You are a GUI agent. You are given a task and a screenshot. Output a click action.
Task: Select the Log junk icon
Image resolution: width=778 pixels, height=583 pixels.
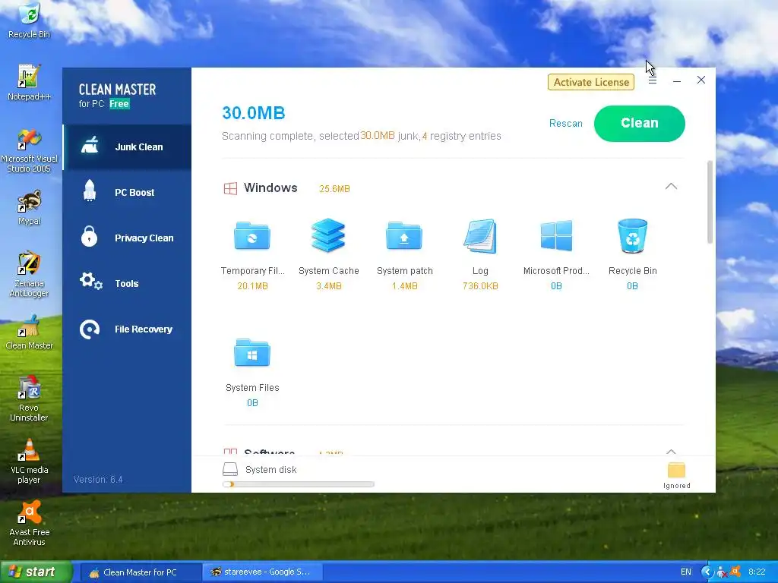coord(480,236)
